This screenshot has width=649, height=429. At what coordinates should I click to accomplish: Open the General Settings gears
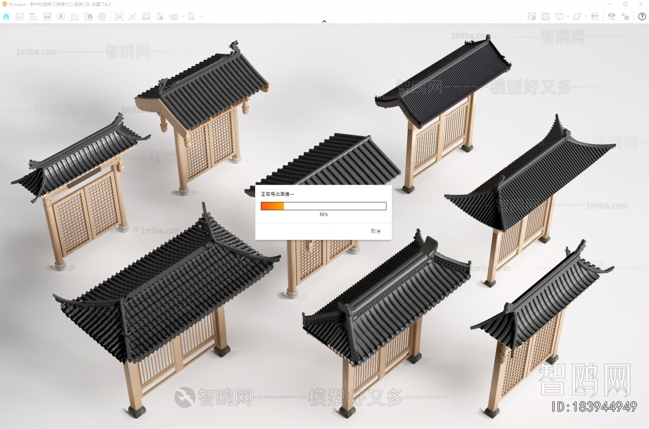(625, 17)
